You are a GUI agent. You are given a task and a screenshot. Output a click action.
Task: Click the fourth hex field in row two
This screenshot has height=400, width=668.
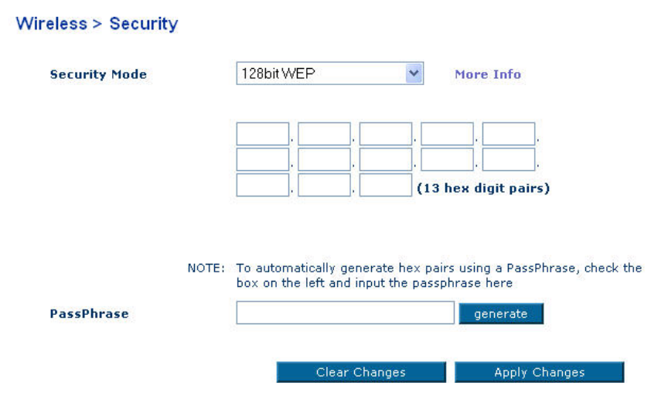[447, 159]
